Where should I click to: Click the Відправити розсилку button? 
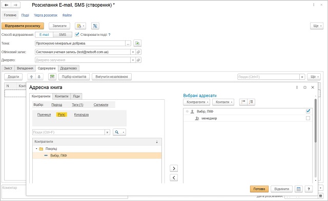click(x=23, y=26)
